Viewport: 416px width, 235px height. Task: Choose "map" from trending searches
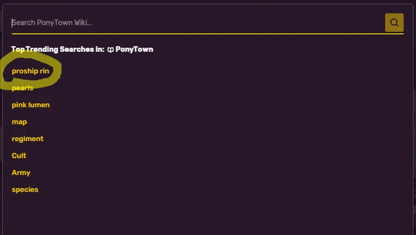click(19, 122)
